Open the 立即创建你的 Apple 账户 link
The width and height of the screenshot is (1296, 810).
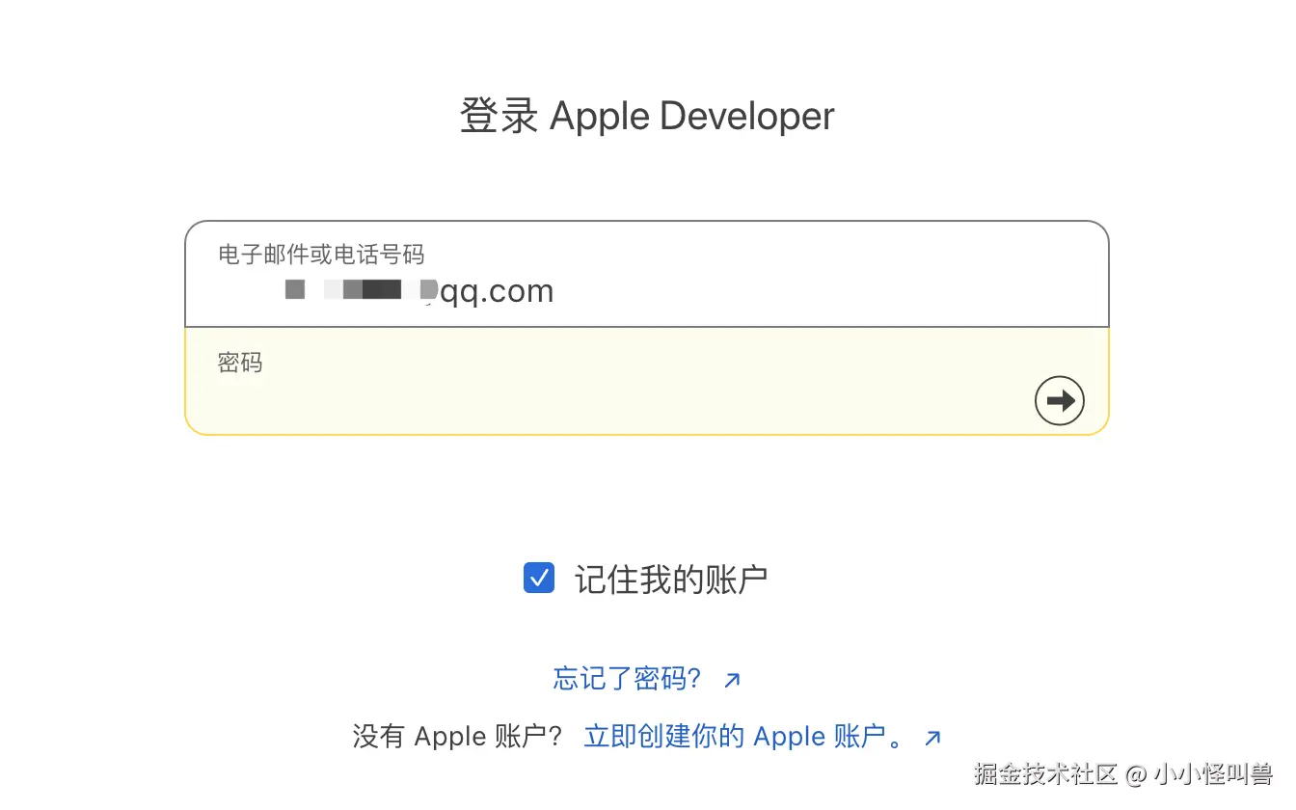[x=762, y=737]
